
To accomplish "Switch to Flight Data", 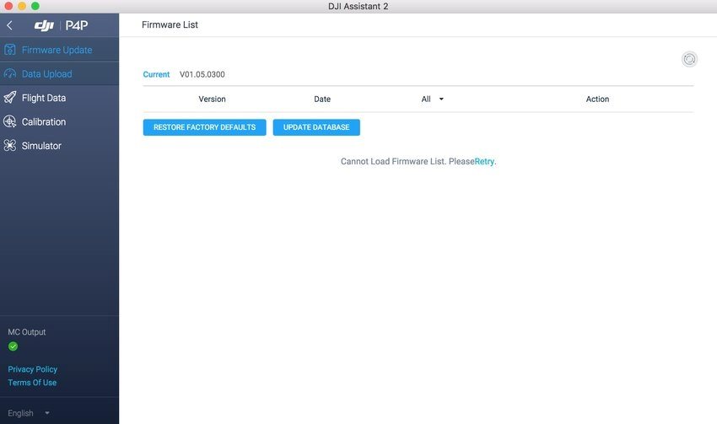I will (x=59, y=98).
